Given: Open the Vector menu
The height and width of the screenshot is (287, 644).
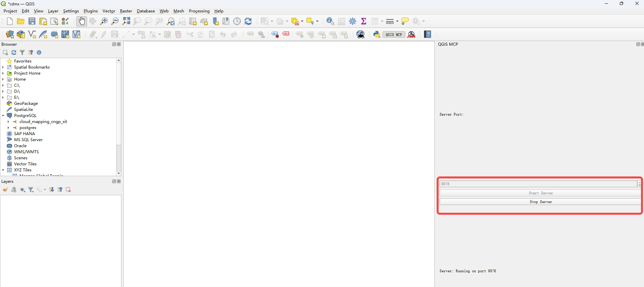Looking at the screenshot, I should [109, 11].
